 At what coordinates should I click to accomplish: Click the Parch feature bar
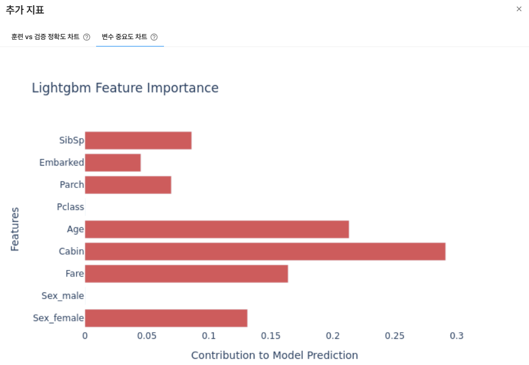128,185
